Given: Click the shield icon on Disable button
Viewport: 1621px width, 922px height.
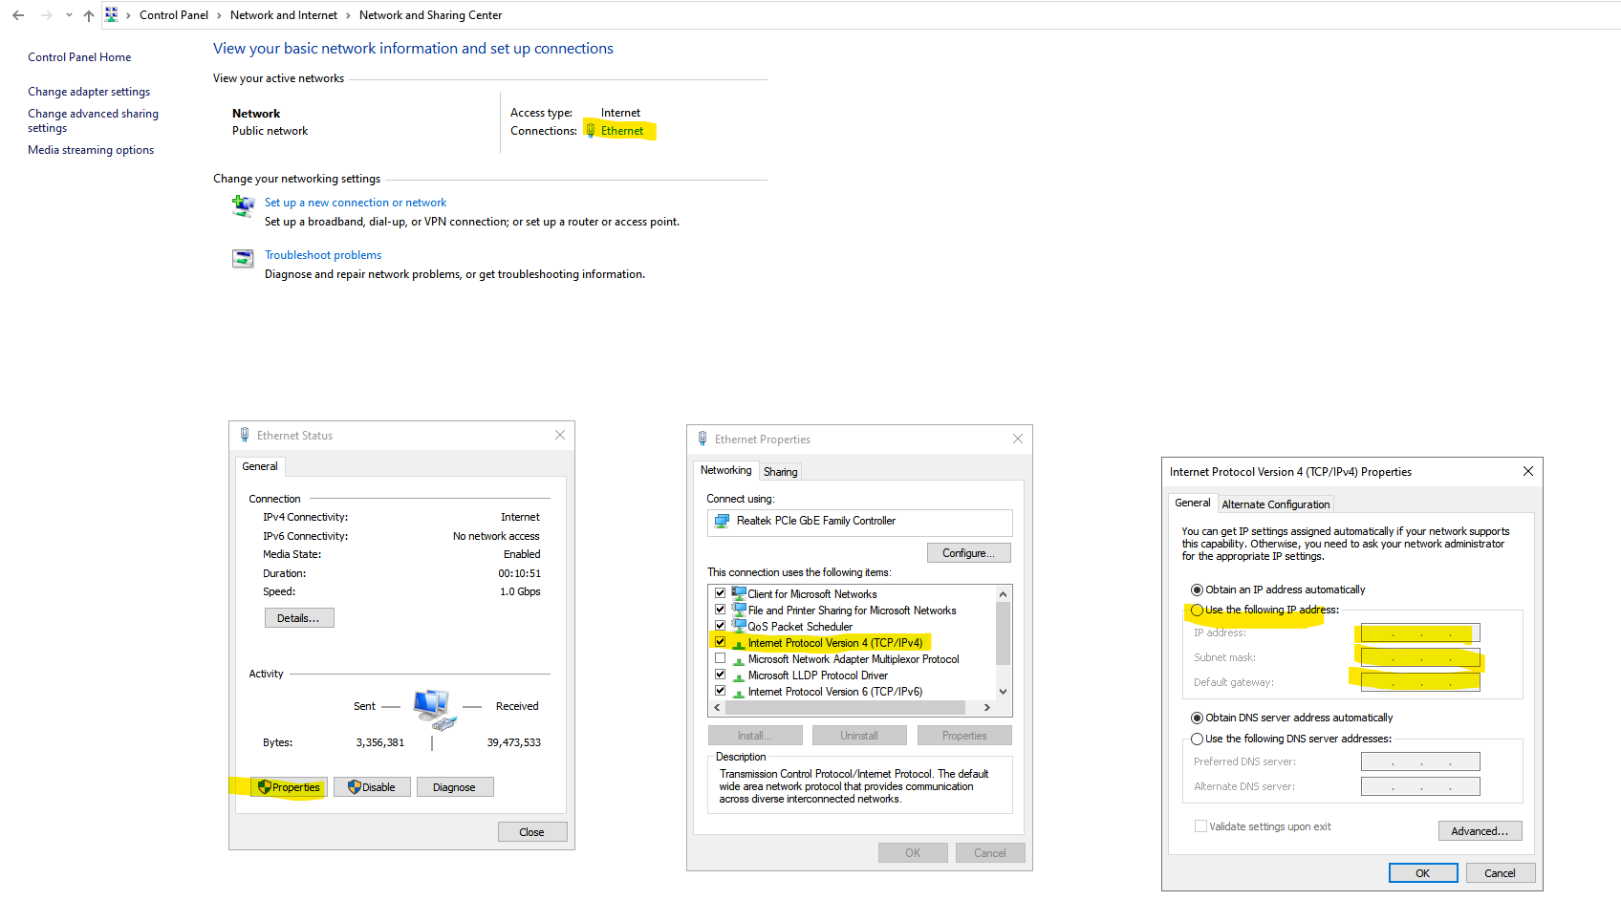Looking at the screenshot, I should tap(355, 787).
